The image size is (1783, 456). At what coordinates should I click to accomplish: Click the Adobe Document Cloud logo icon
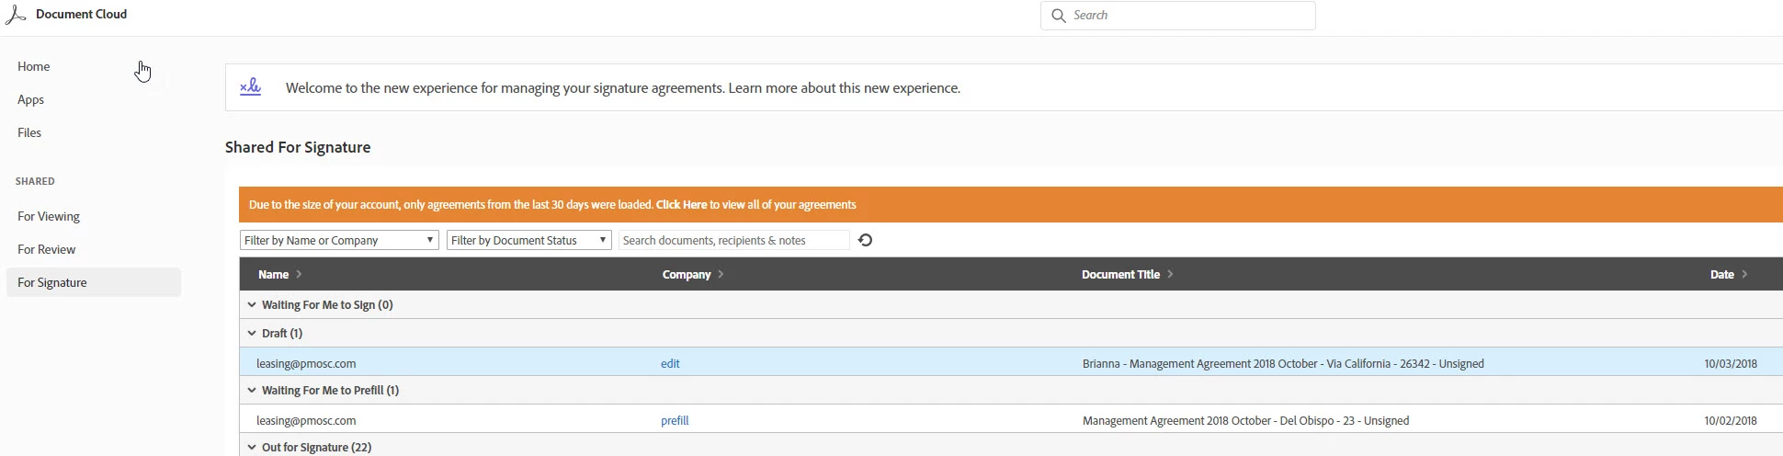pyautogui.click(x=16, y=15)
